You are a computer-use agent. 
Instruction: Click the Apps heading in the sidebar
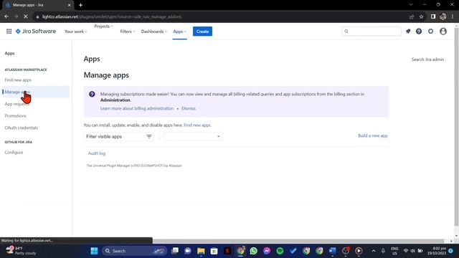9,54
